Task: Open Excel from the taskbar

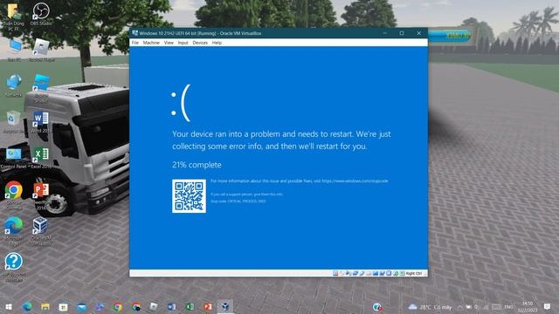Action: (190, 306)
